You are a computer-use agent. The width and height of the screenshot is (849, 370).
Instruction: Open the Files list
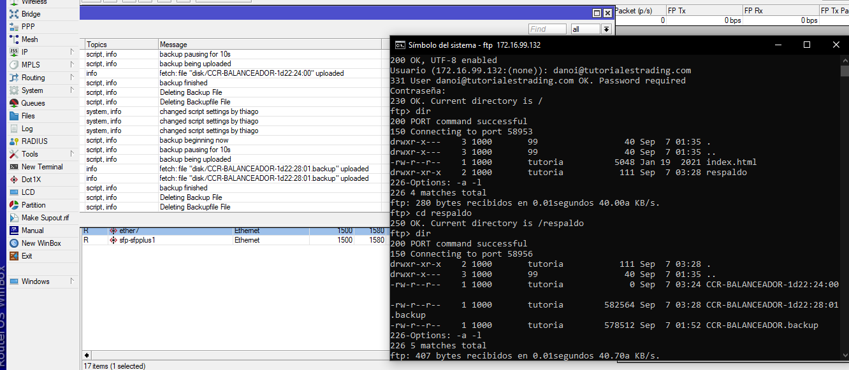[x=28, y=116]
